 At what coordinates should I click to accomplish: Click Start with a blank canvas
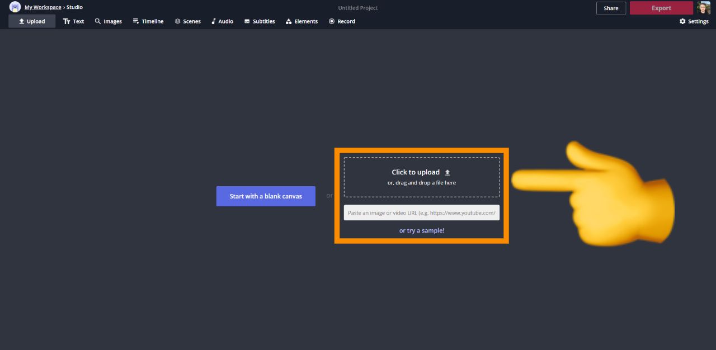pyautogui.click(x=266, y=196)
